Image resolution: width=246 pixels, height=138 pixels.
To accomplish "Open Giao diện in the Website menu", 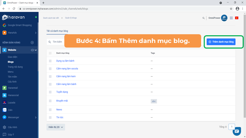I will coord(13,57).
